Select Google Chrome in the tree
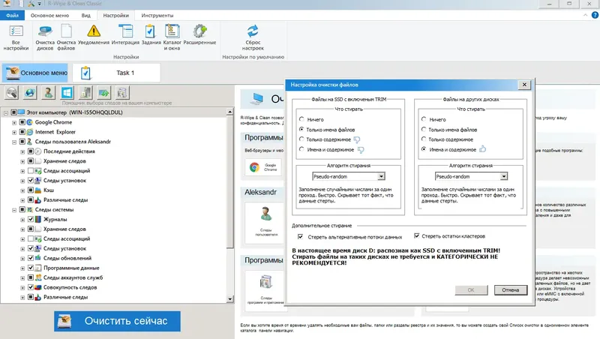 coord(53,122)
